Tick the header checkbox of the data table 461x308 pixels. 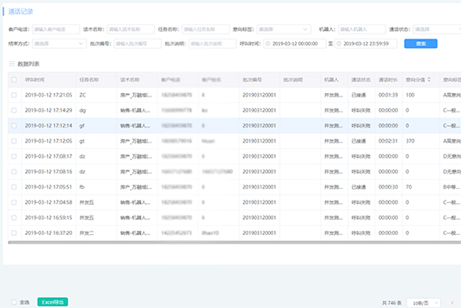13,80
